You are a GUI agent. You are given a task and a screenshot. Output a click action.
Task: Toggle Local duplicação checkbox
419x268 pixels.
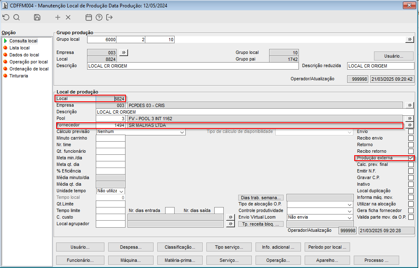pyautogui.click(x=411, y=191)
